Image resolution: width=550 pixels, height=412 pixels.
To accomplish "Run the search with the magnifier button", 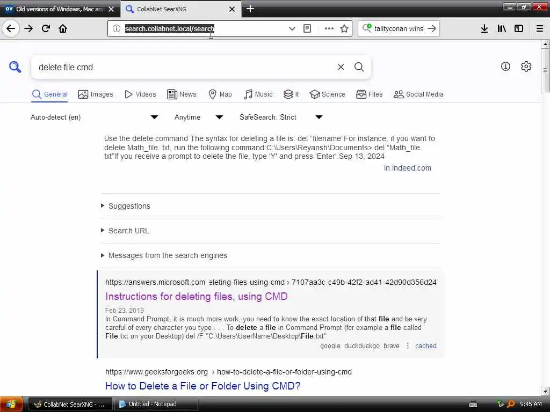I will point(359,67).
